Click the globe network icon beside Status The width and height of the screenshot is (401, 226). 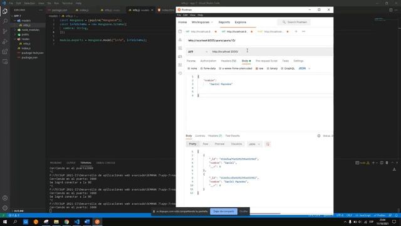[319, 136]
